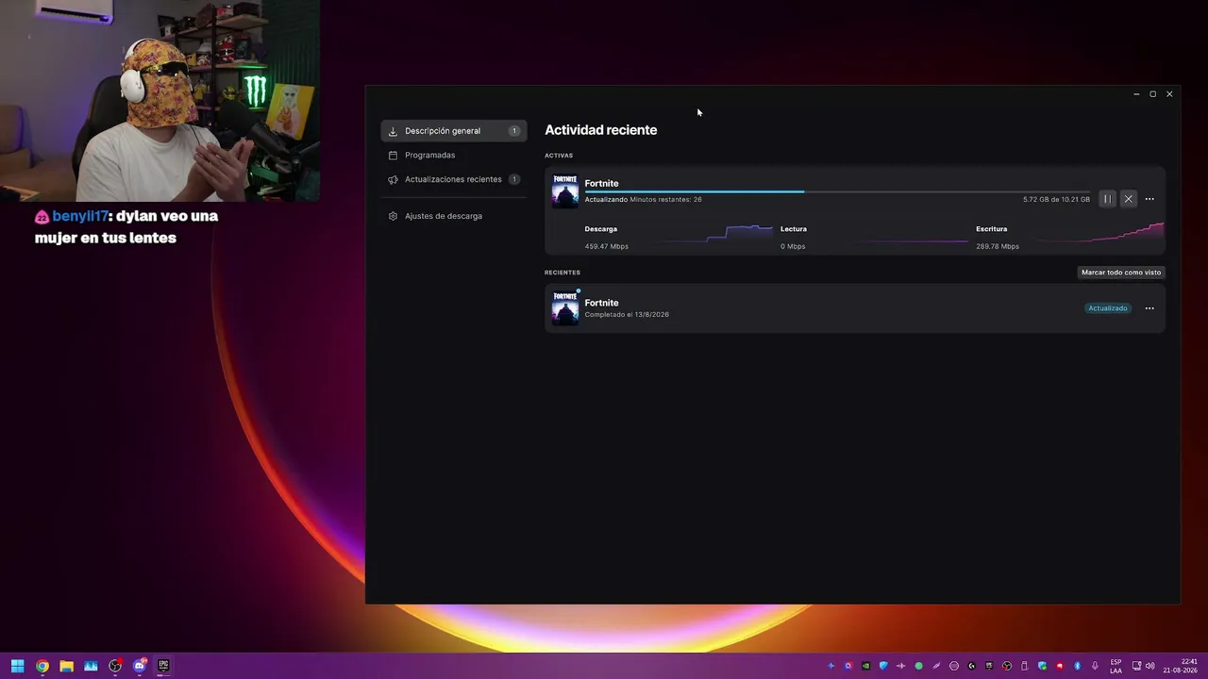Click the 'Completado el 13/8/2026' text

tap(627, 315)
